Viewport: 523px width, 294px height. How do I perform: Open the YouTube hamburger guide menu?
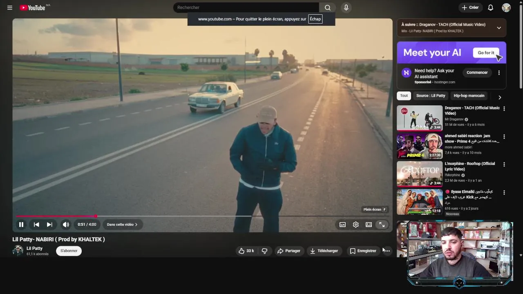pos(10,8)
